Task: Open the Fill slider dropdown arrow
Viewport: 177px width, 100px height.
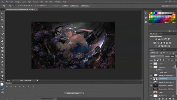Action: (x=176, y=60)
